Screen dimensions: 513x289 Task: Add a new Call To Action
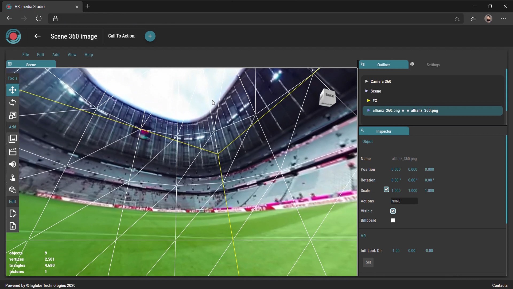(x=150, y=36)
